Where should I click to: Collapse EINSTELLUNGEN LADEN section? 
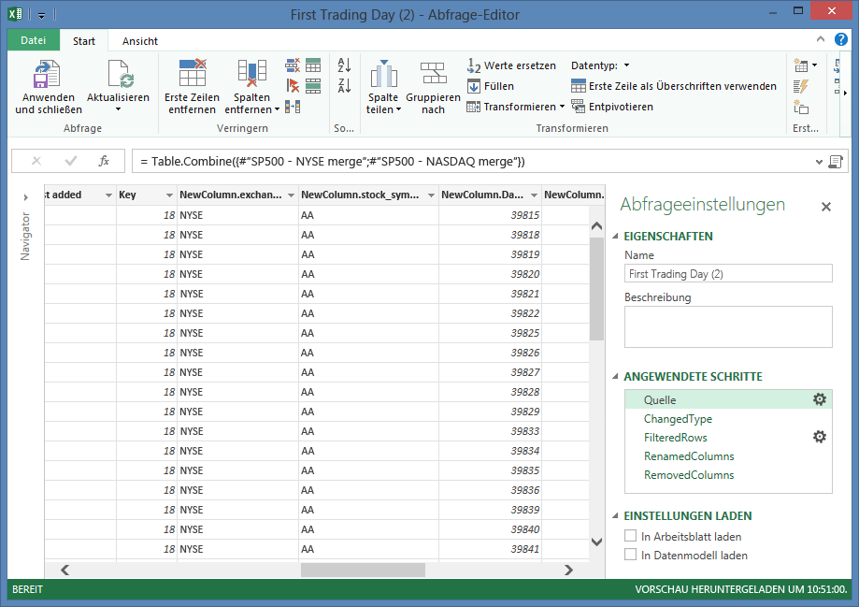(x=615, y=516)
